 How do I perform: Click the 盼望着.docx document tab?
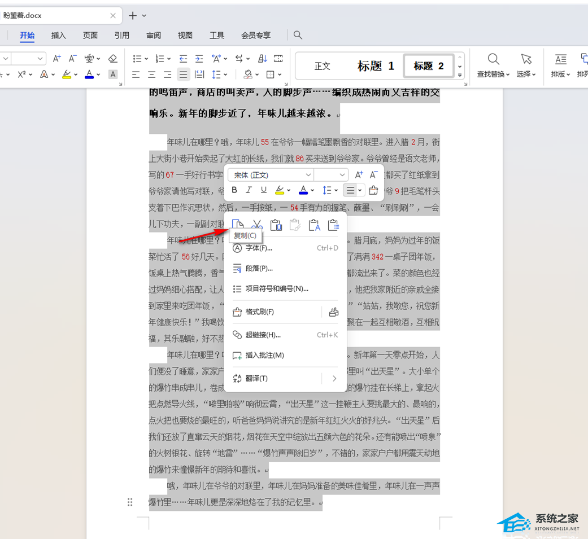coord(60,15)
